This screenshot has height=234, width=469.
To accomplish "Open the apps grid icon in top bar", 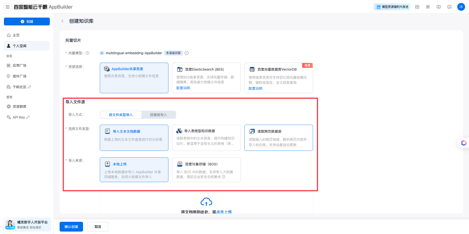I will (428, 7).
